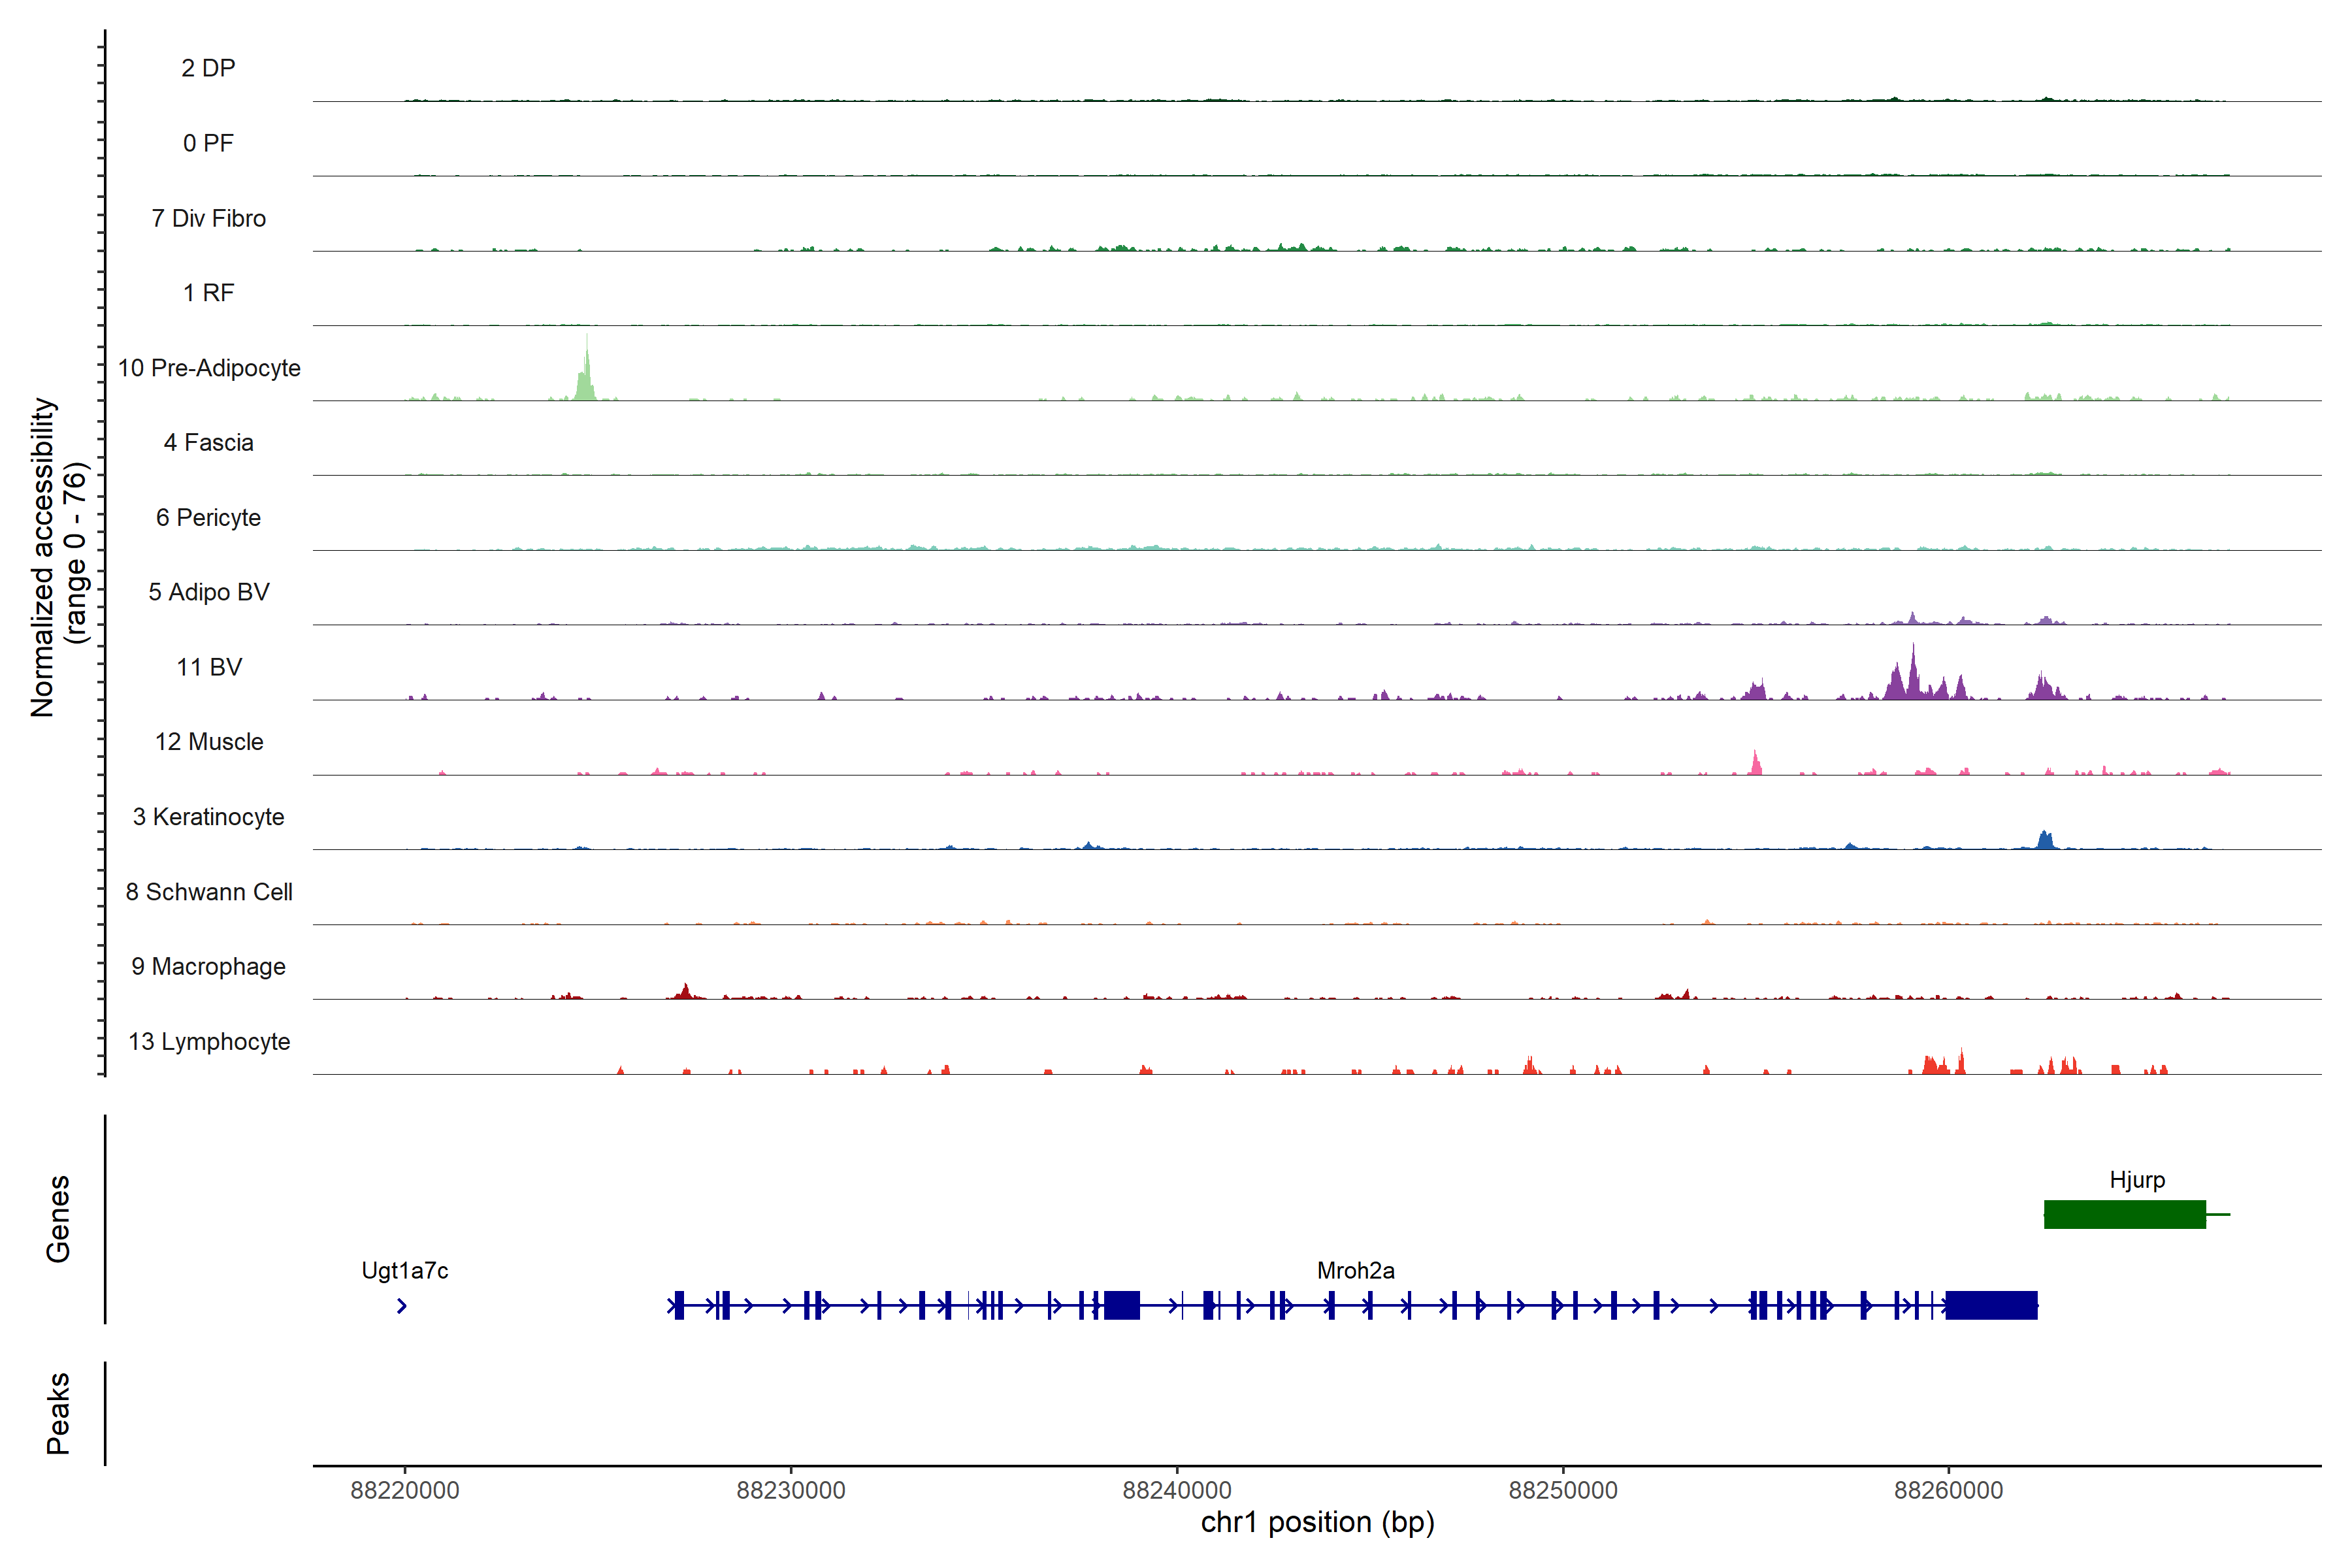This screenshot has width=2352, height=1568.
Task: Click the Keratinocyte blue peak near Hjurp
Action: tap(2045, 841)
